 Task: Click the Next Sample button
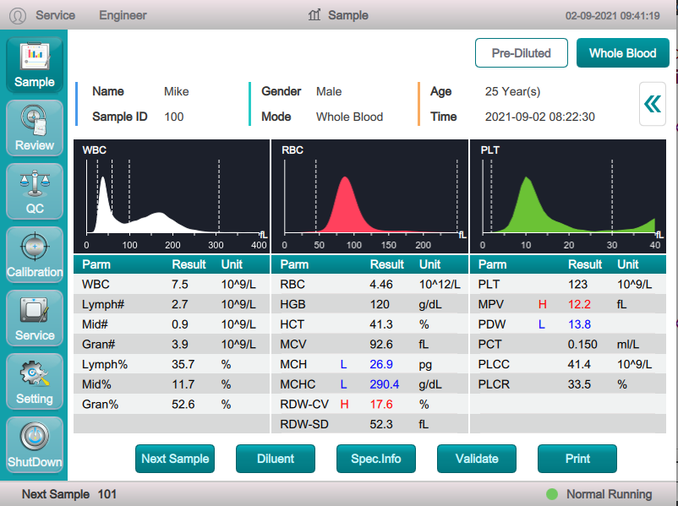coord(175,459)
